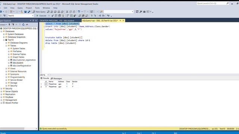Open the Edit menu
The height and width of the screenshot is (134, 239).
tap(6, 8)
